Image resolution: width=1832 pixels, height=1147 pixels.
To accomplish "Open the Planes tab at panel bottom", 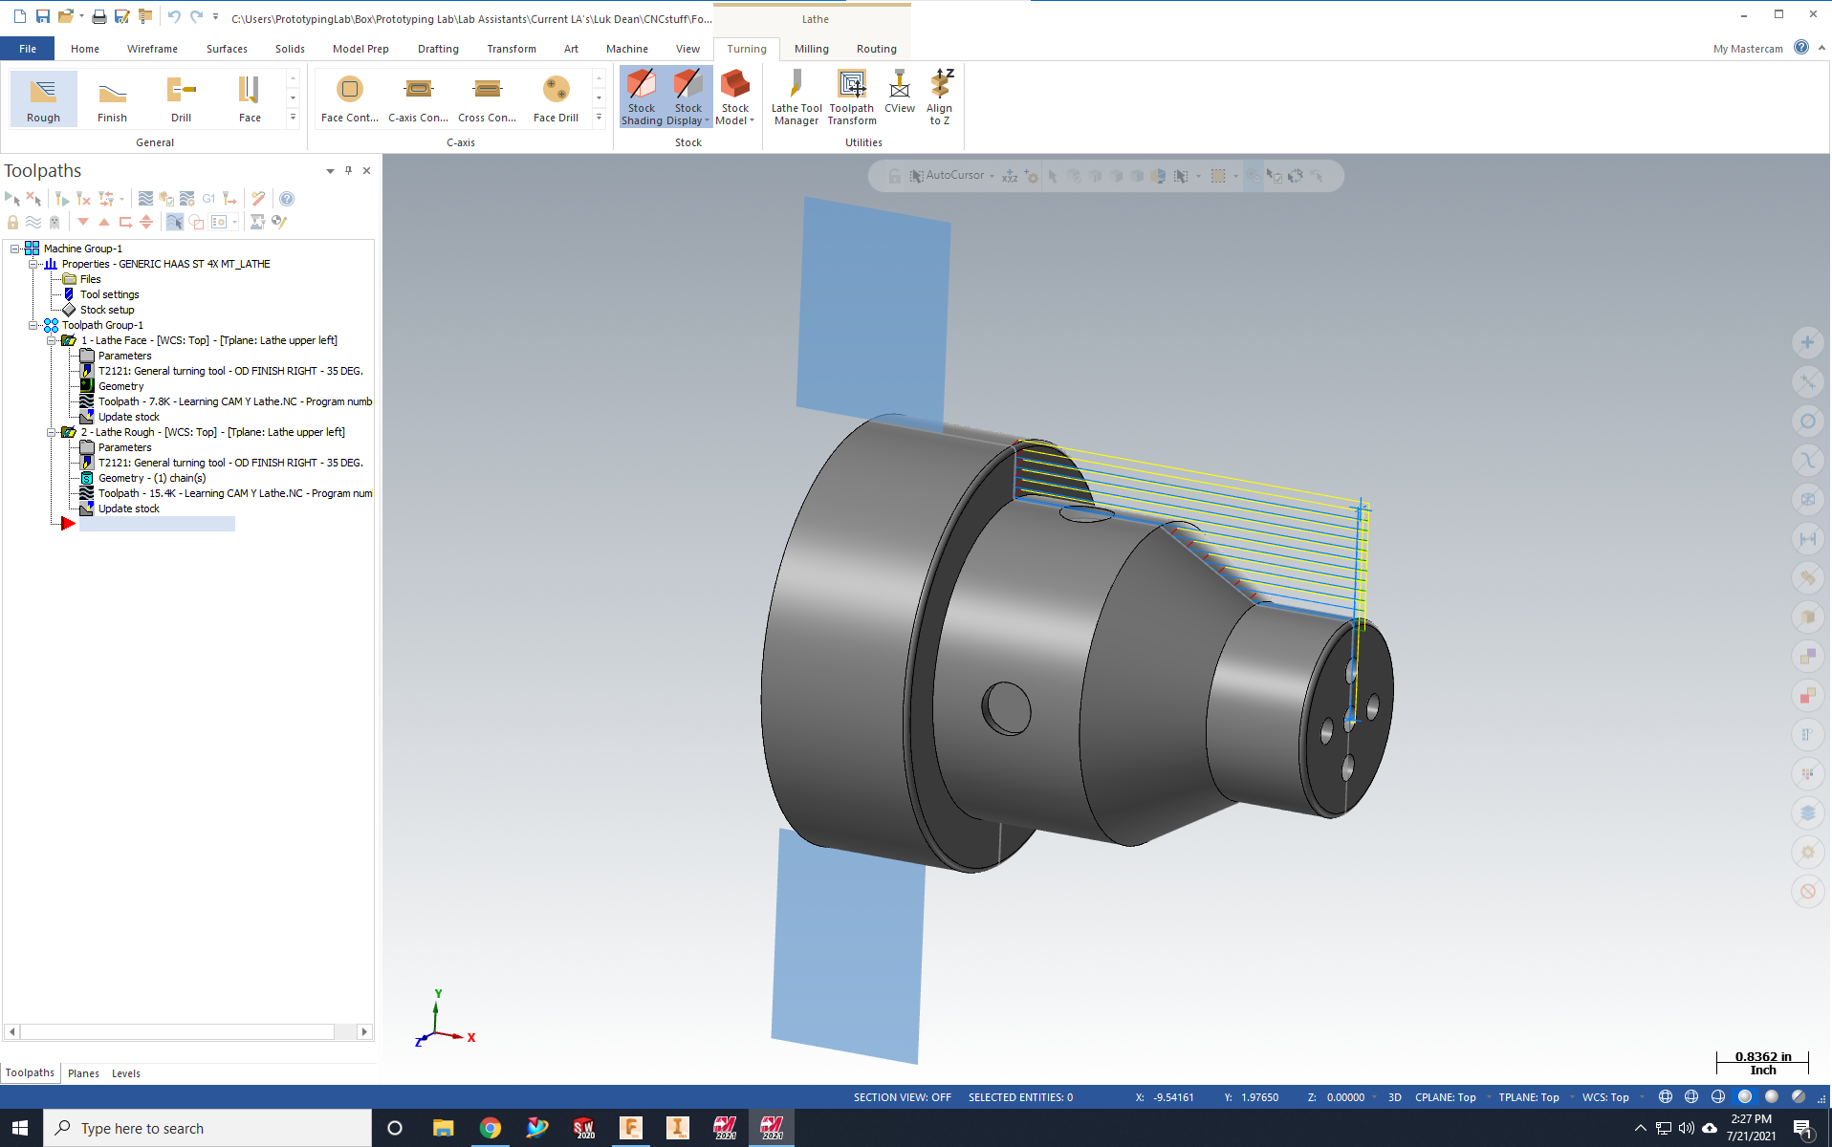I will pyautogui.click(x=83, y=1073).
